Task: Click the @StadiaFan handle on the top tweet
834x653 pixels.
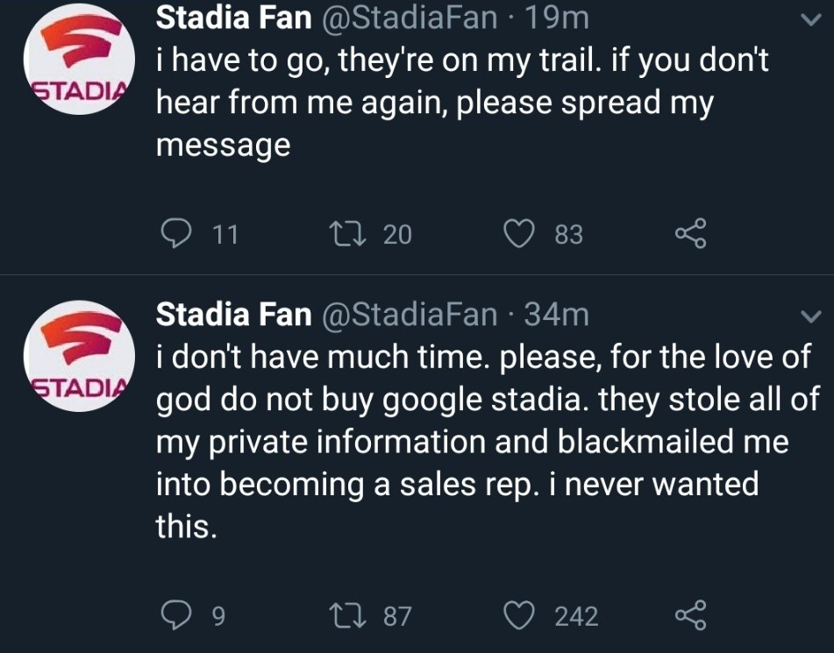Action: point(410,18)
